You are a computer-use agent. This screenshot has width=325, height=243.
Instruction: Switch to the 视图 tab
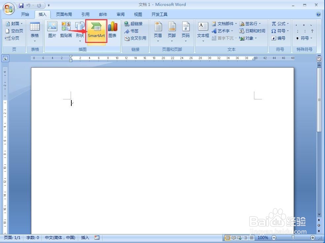[x=138, y=14]
